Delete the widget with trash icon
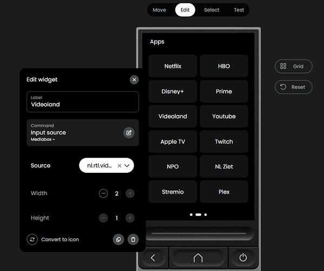This screenshot has height=271, width=324. pos(133,240)
